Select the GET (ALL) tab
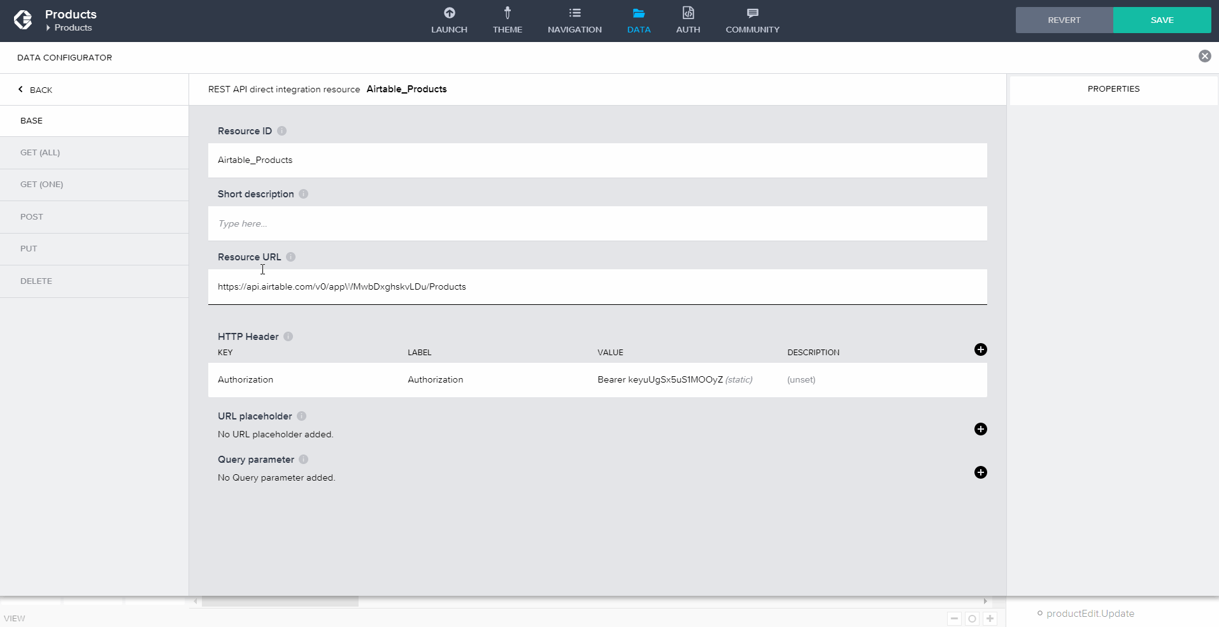This screenshot has height=627, width=1219. click(x=94, y=153)
